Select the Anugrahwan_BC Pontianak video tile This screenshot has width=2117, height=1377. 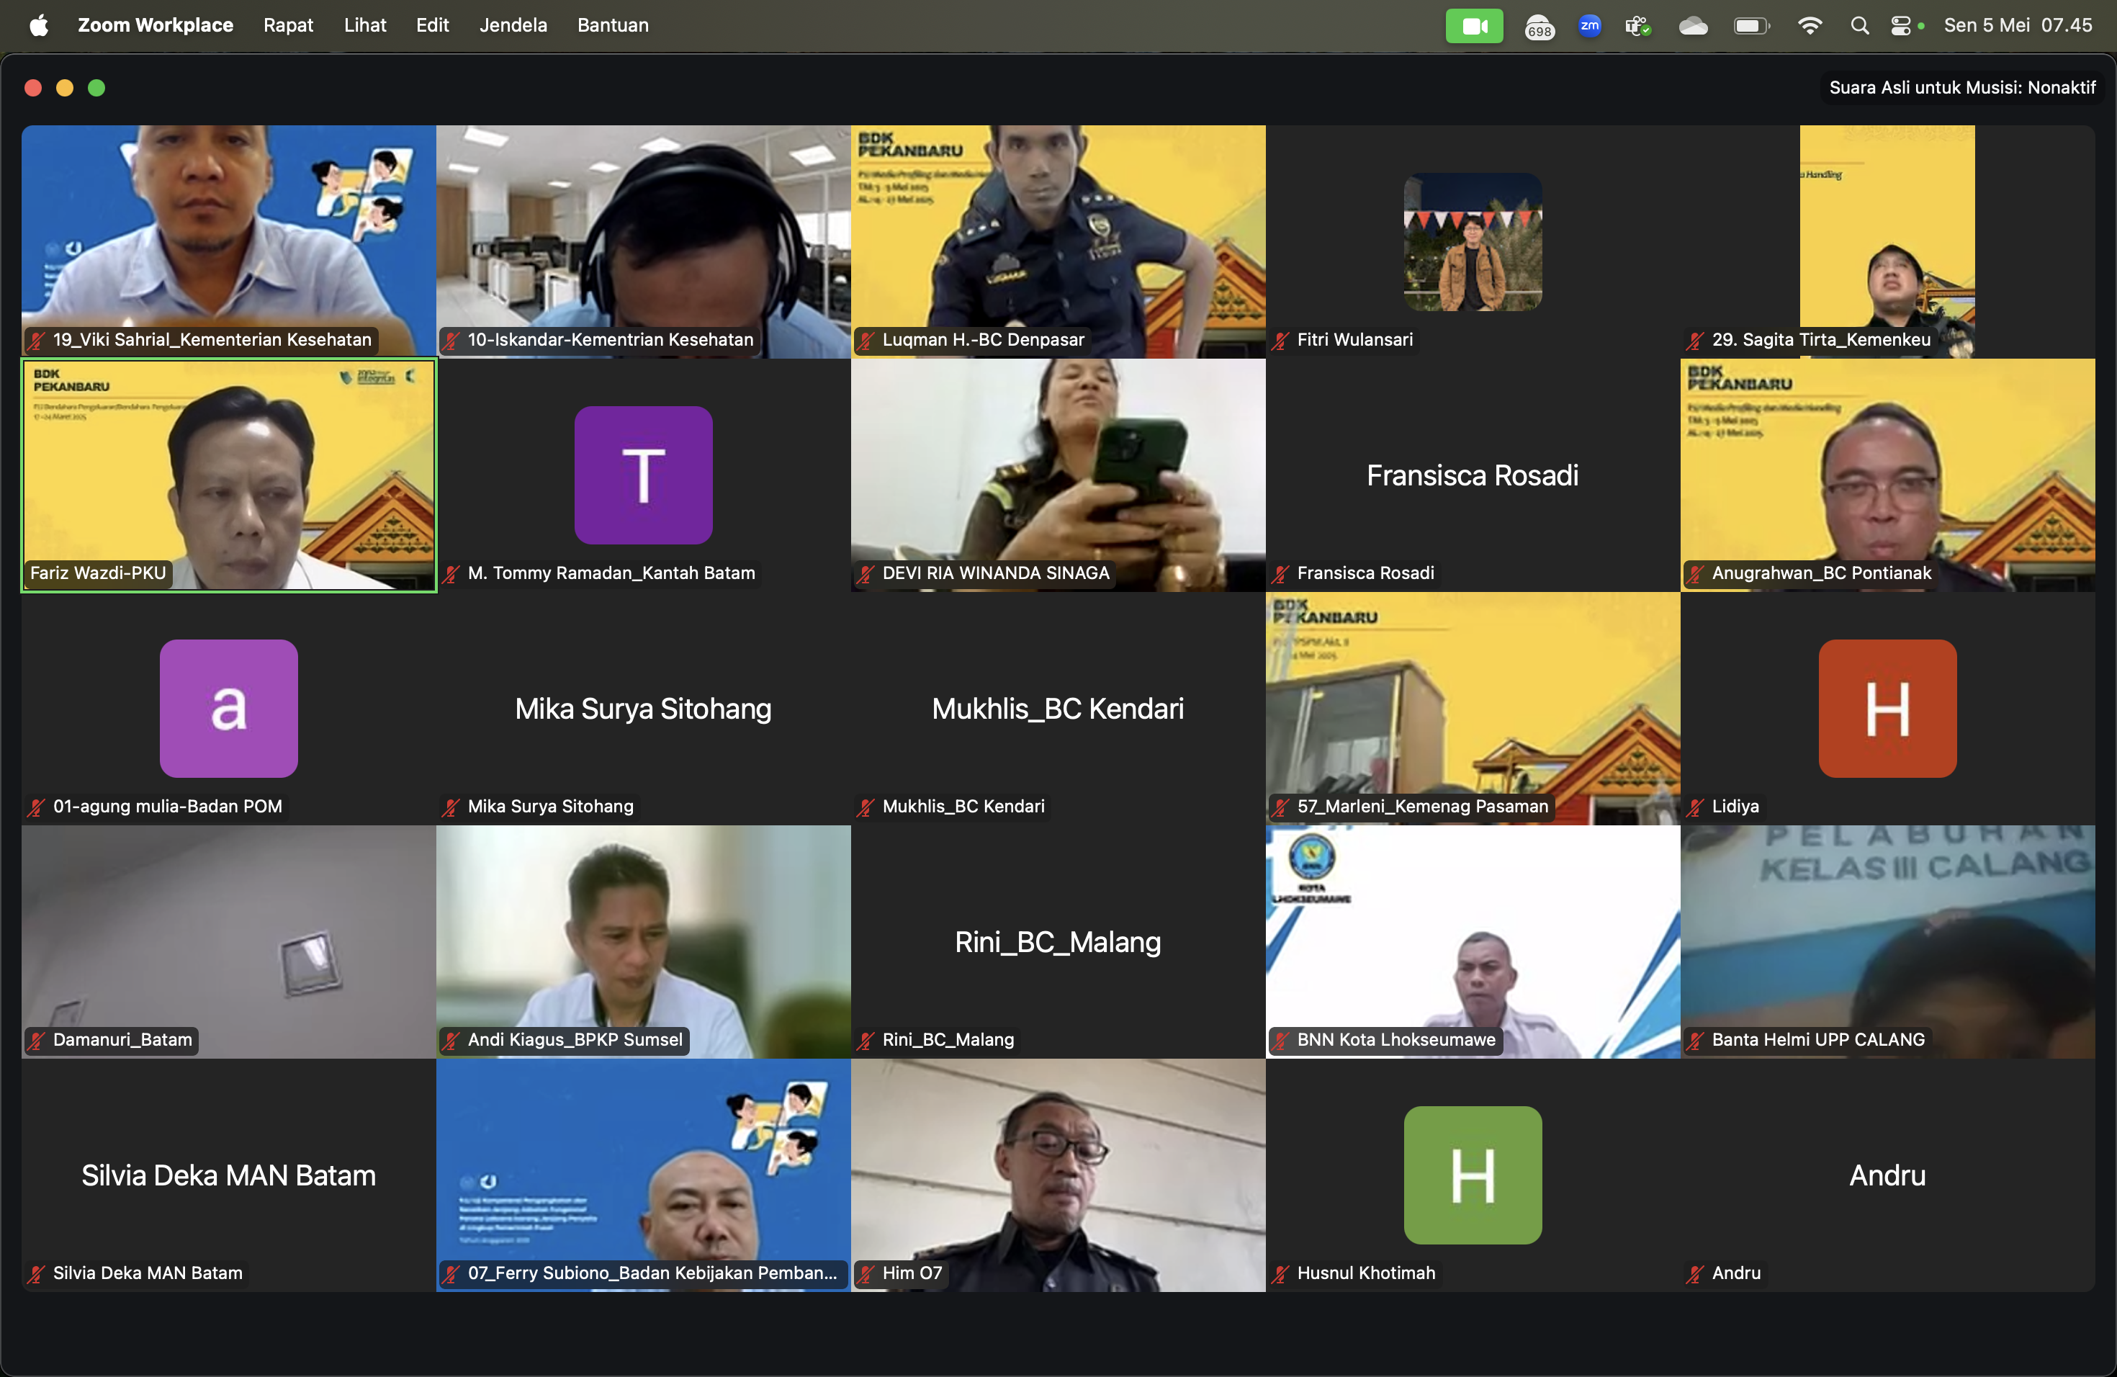click(x=1887, y=475)
